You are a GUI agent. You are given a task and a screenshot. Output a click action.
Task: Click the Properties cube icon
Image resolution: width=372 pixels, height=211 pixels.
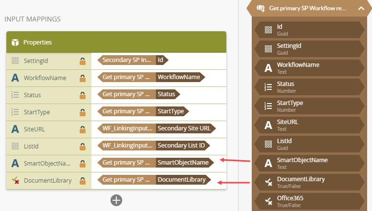[15, 42]
